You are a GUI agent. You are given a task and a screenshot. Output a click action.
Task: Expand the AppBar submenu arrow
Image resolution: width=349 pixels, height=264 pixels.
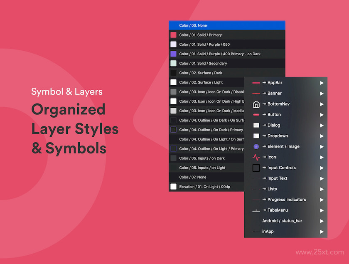coord(322,83)
